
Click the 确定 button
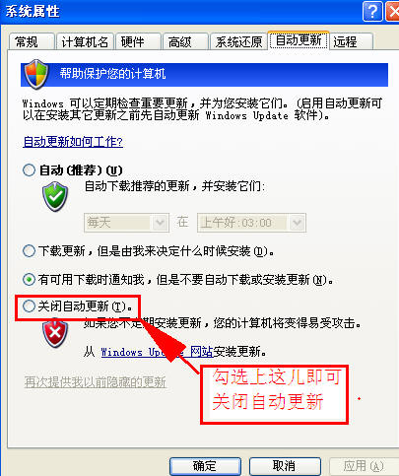(x=205, y=466)
